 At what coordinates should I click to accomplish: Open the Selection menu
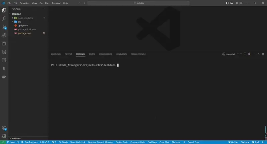click(x=25, y=3)
